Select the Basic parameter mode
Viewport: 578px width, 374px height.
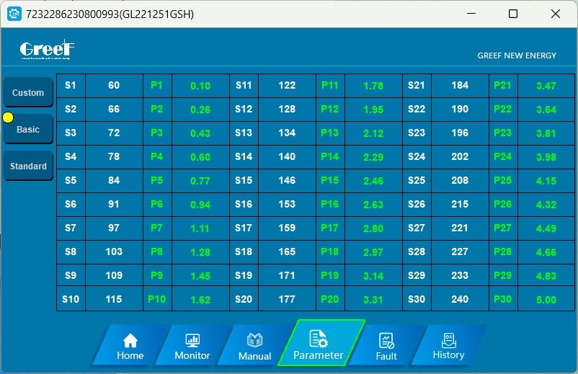(28, 129)
